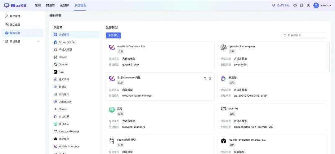This screenshot has height=154, width=335.
Task: Click the text2vec-large-chinese base model text
Action: click(x=137, y=96)
